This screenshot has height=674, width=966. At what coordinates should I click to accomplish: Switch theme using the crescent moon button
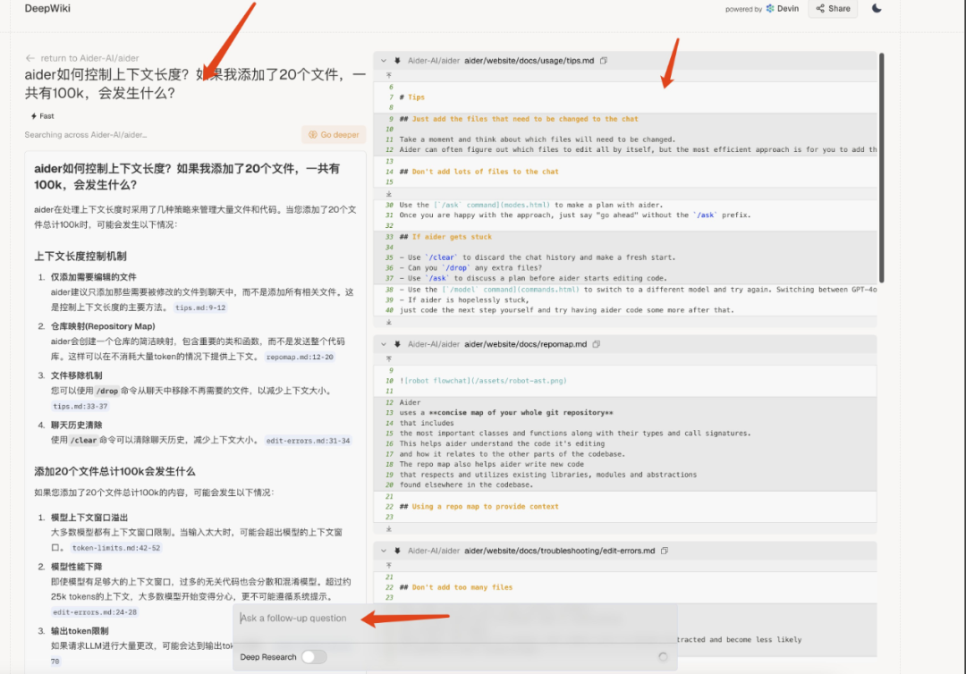[x=877, y=8]
